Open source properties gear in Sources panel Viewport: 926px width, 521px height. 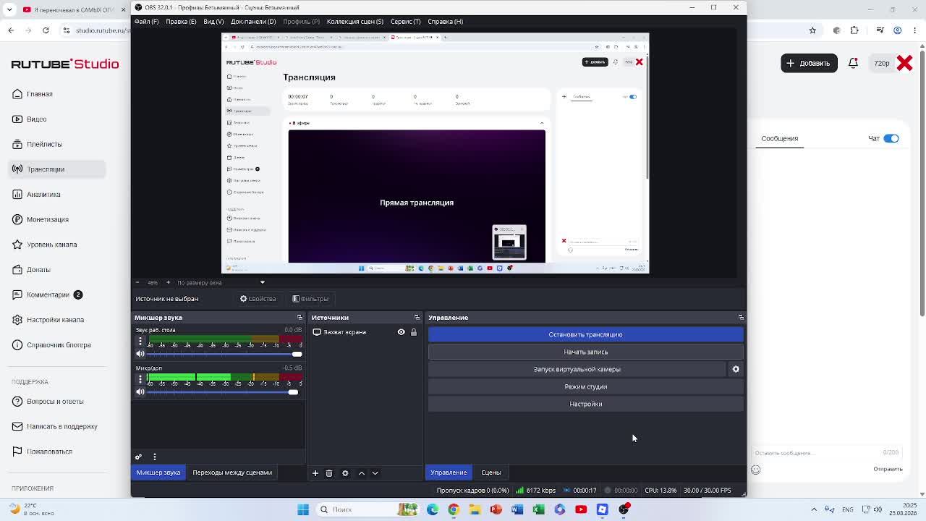[345, 473]
